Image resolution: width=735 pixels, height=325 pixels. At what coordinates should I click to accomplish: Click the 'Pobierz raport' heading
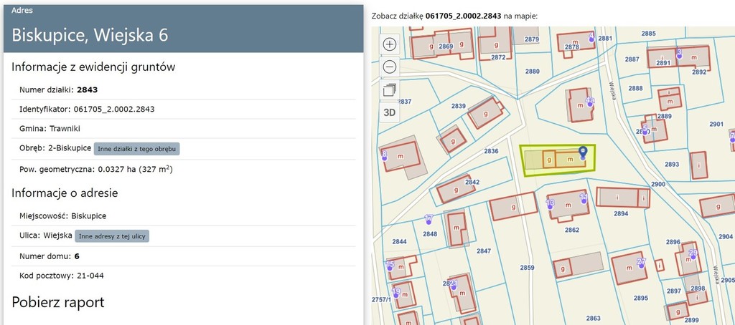click(58, 302)
